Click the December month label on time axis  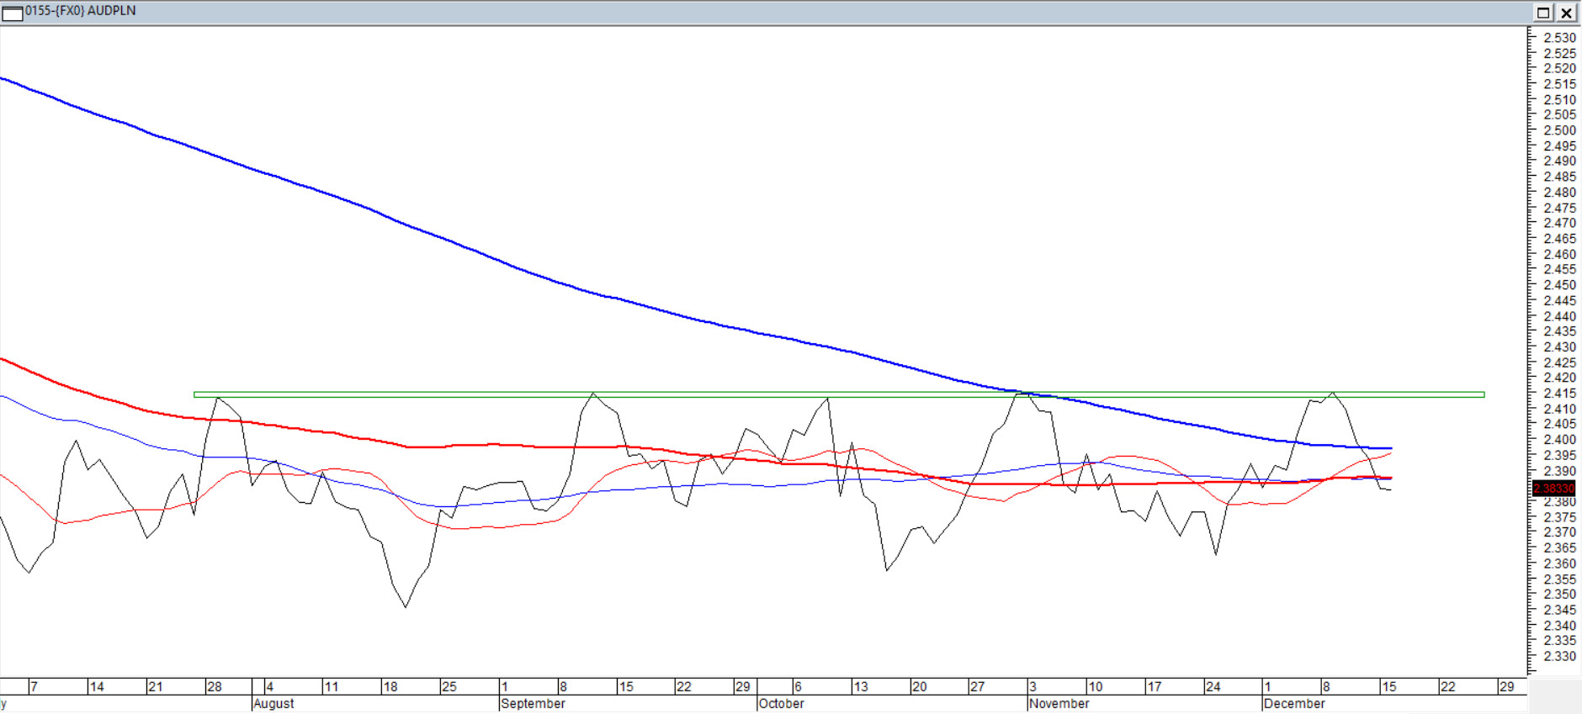tap(1294, 704)
